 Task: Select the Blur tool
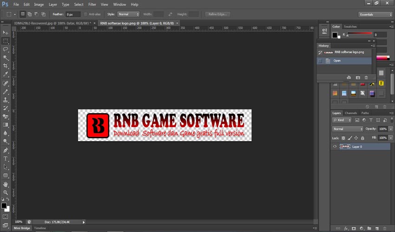[6, 133]
